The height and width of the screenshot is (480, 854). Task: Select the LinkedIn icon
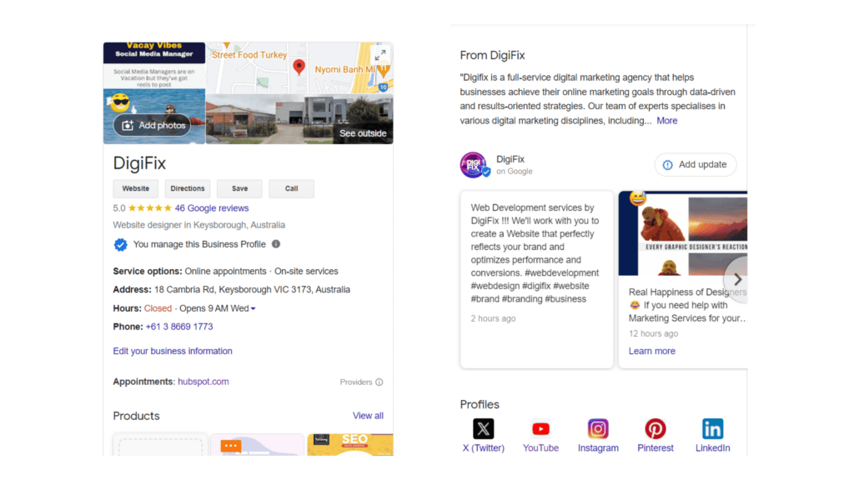712,428
